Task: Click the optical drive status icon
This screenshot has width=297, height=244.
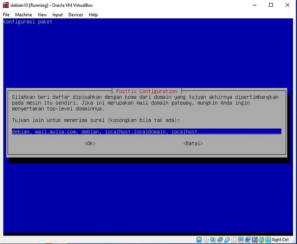Action: coord(206,239)
